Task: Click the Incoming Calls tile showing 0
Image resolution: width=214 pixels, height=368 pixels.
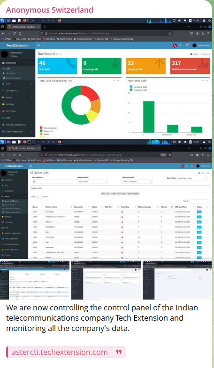Action: coord(101,66)
